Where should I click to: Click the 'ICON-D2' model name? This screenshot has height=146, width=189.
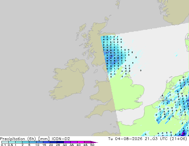[x=61, y=139]
